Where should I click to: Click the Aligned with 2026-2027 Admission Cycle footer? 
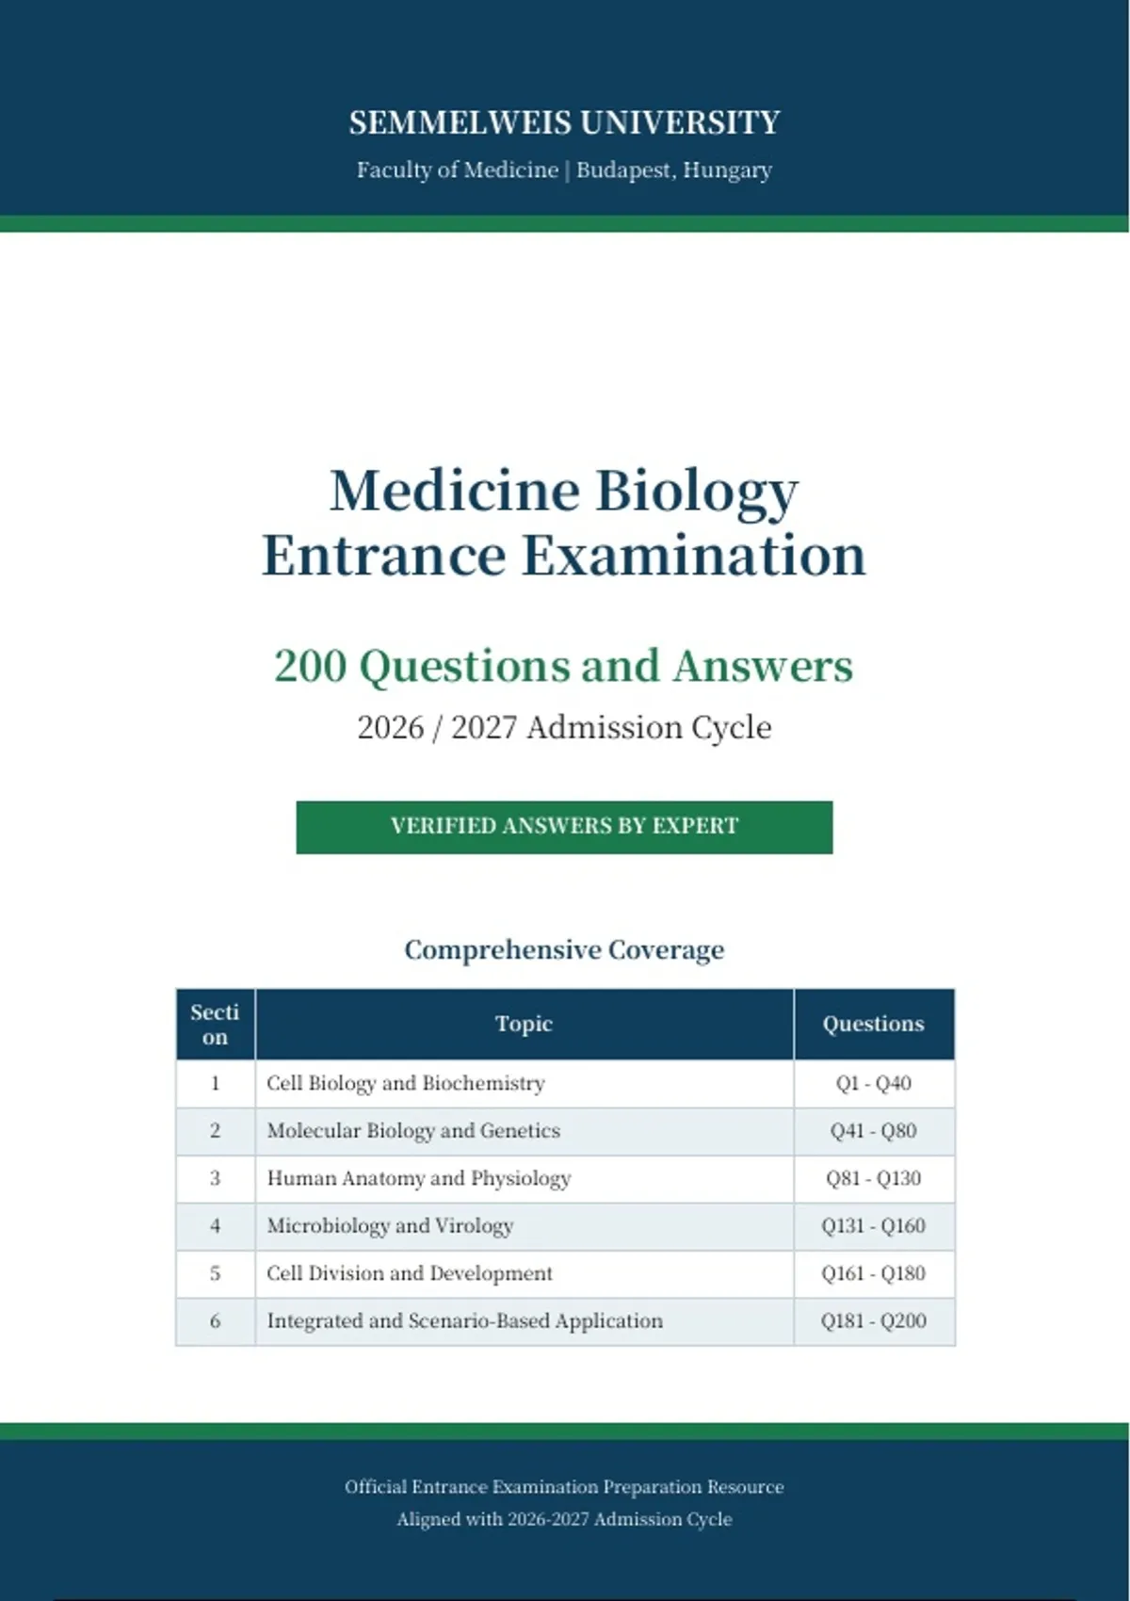pyautogui.click(x=564, y=1518)
